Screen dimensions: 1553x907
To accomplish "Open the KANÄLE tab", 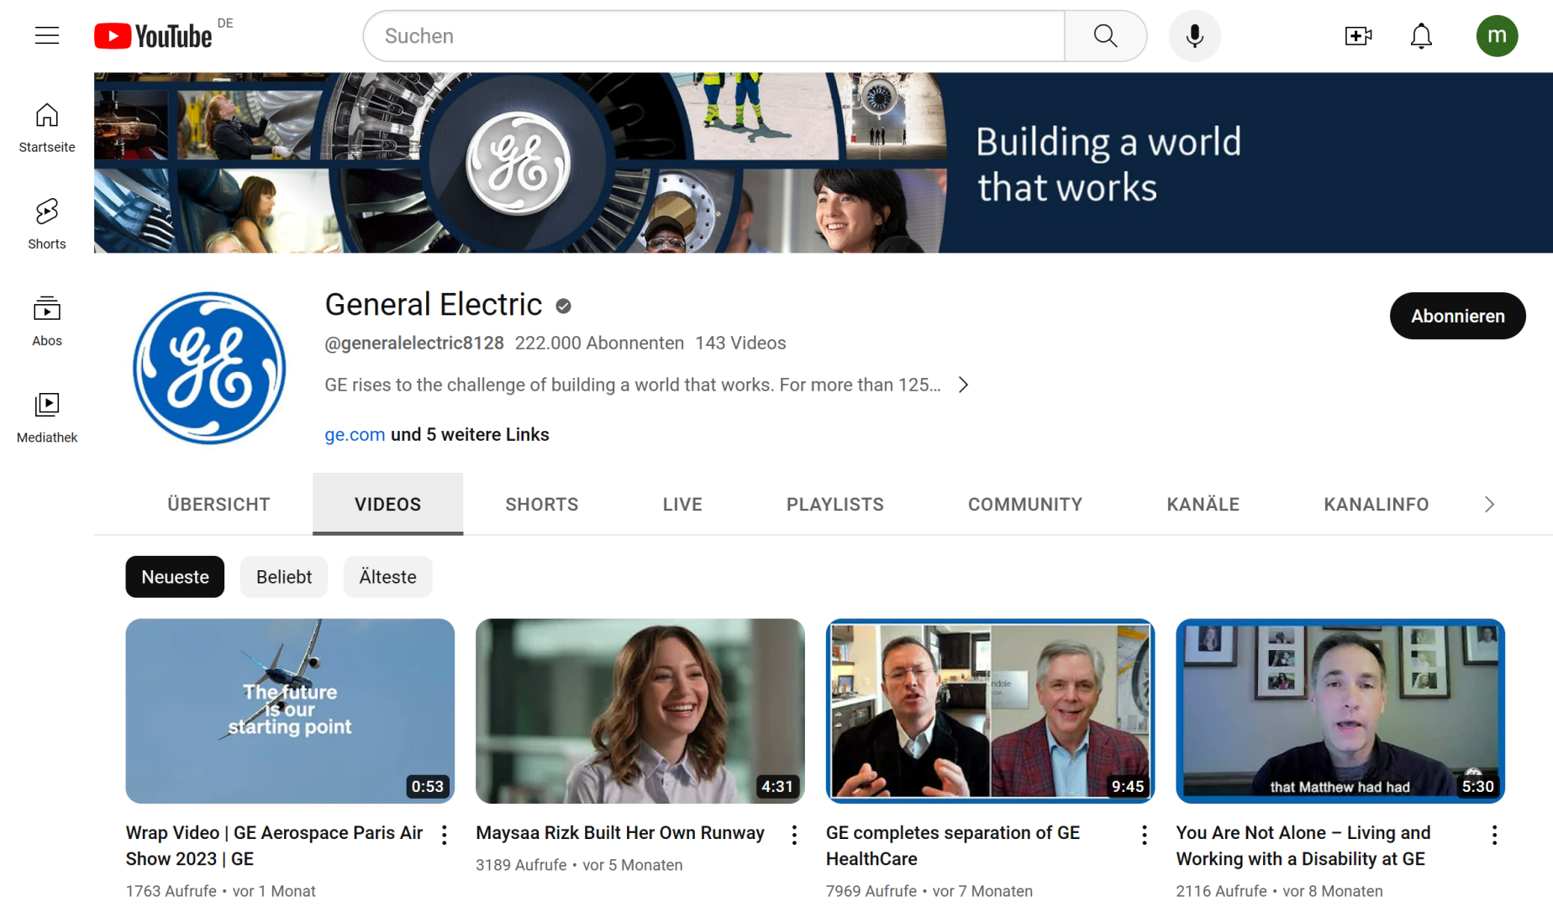I will pos(1203,505).
